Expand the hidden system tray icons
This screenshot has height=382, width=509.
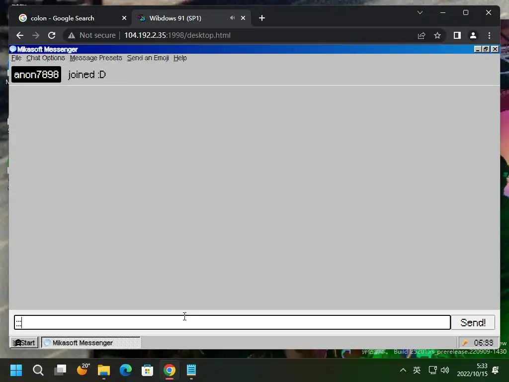pos(403,370)
